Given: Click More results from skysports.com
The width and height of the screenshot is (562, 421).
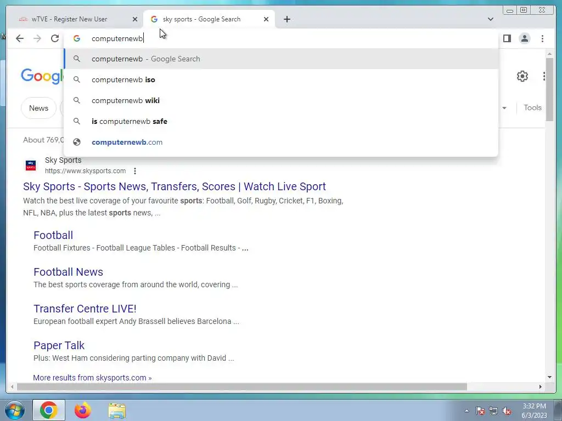Looking at the screenshot, I should coord(92,378).
